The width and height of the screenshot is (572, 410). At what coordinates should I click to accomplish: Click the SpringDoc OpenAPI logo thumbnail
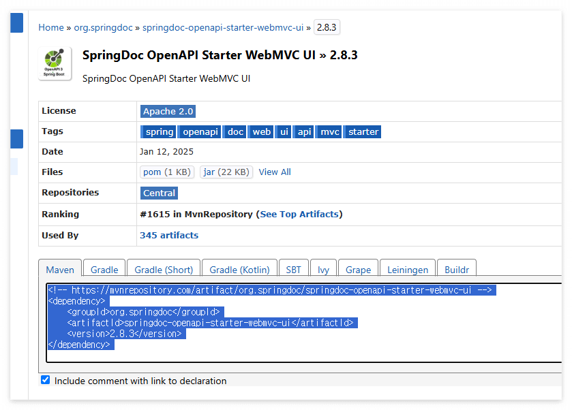pyautogui.click(x=55, y=63)
